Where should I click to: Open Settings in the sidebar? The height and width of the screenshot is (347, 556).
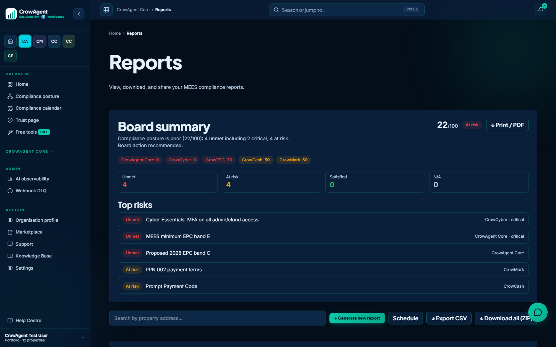45,268
